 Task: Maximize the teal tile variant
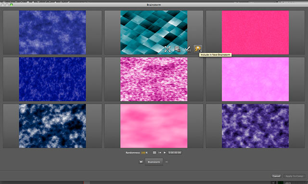tap(167, 49)
